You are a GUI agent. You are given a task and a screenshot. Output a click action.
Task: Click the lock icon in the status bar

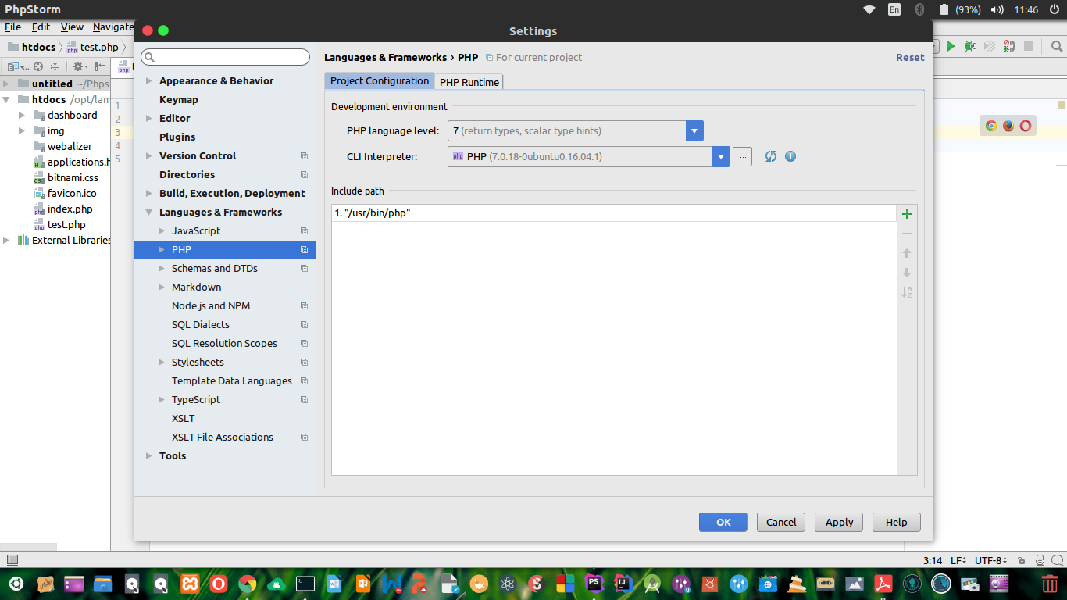coord(1022,560)
